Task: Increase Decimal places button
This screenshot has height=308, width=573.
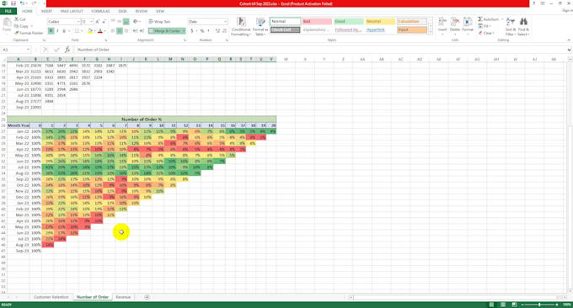Action: (217, 31)
